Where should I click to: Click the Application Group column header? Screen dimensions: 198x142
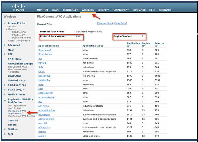point(93,46)
